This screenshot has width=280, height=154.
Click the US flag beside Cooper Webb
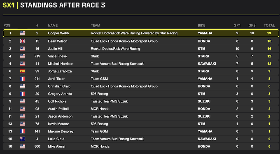point(22,33)
